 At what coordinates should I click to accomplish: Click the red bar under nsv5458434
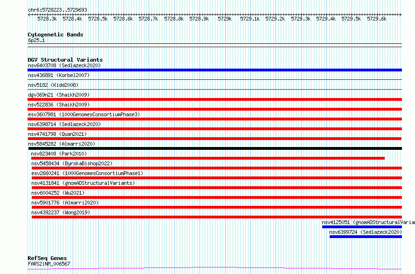coord(217,168)
